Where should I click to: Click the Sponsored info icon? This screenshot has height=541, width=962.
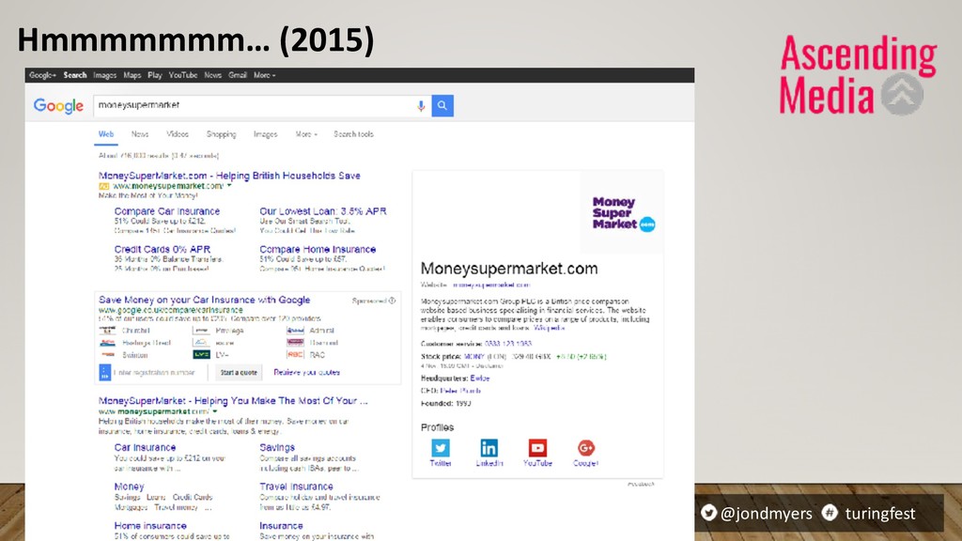[x=392, y=301]
